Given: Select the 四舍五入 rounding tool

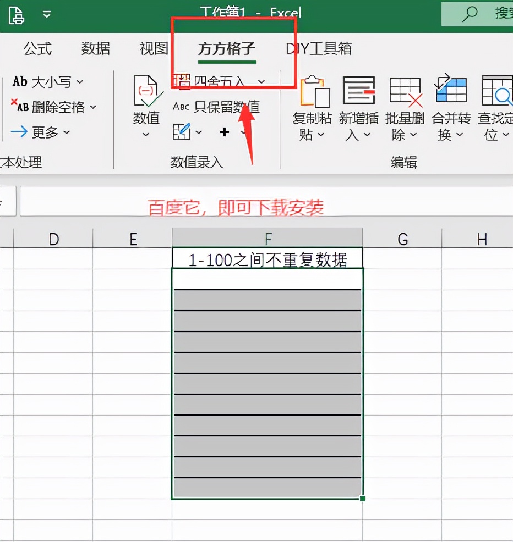Looking at the screenshot, I should point(218,81).
